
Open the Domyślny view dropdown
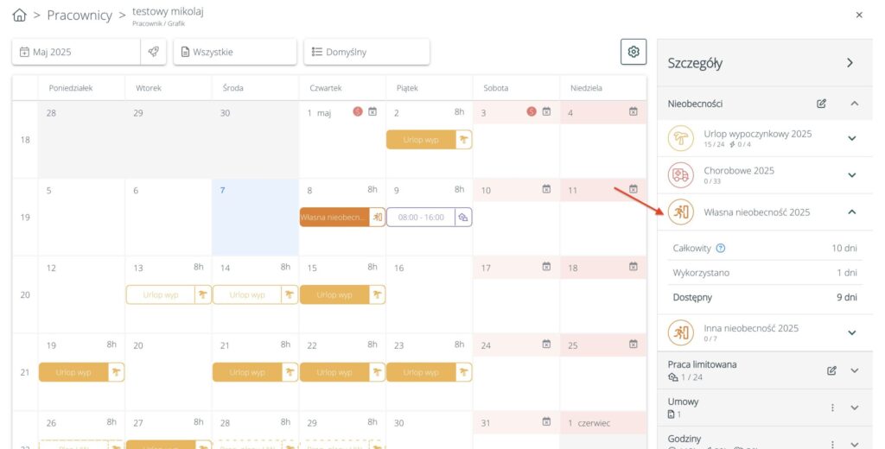pos(366,52)
